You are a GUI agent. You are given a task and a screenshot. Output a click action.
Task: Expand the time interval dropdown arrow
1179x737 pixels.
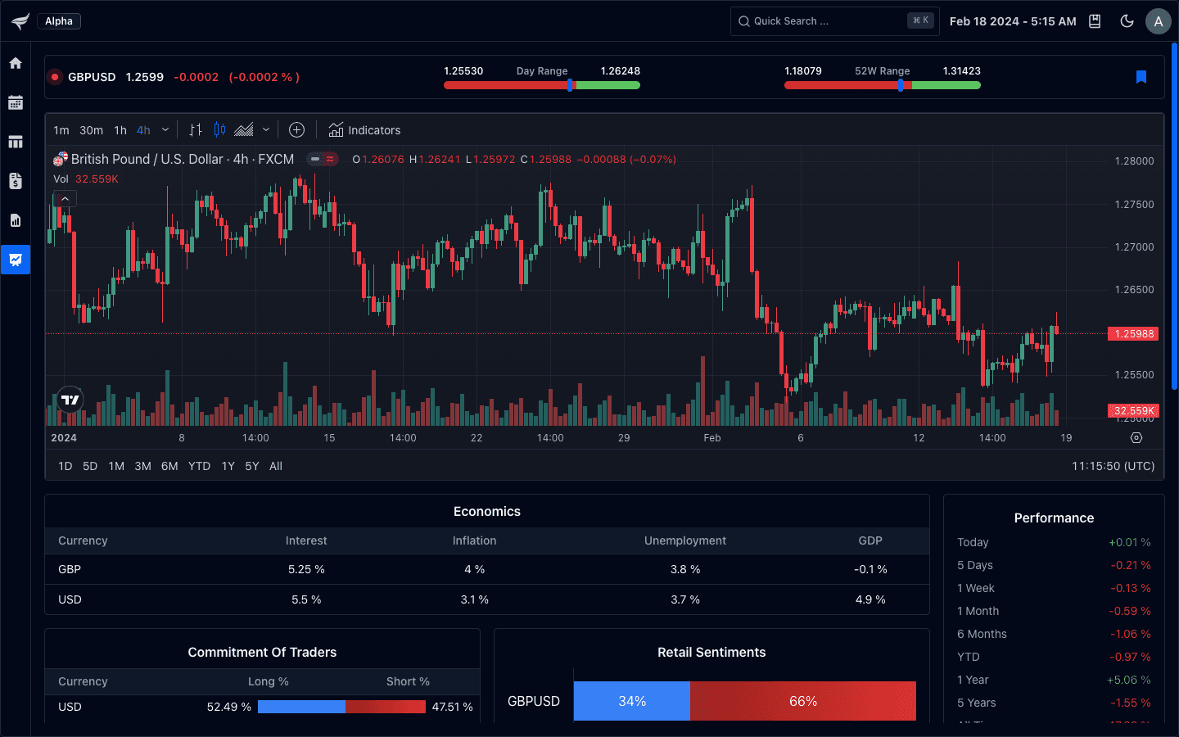(165, 130)
